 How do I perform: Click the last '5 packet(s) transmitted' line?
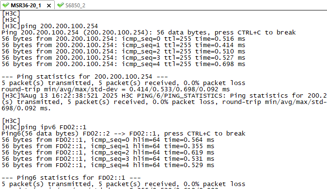click(x=124, y=184)
